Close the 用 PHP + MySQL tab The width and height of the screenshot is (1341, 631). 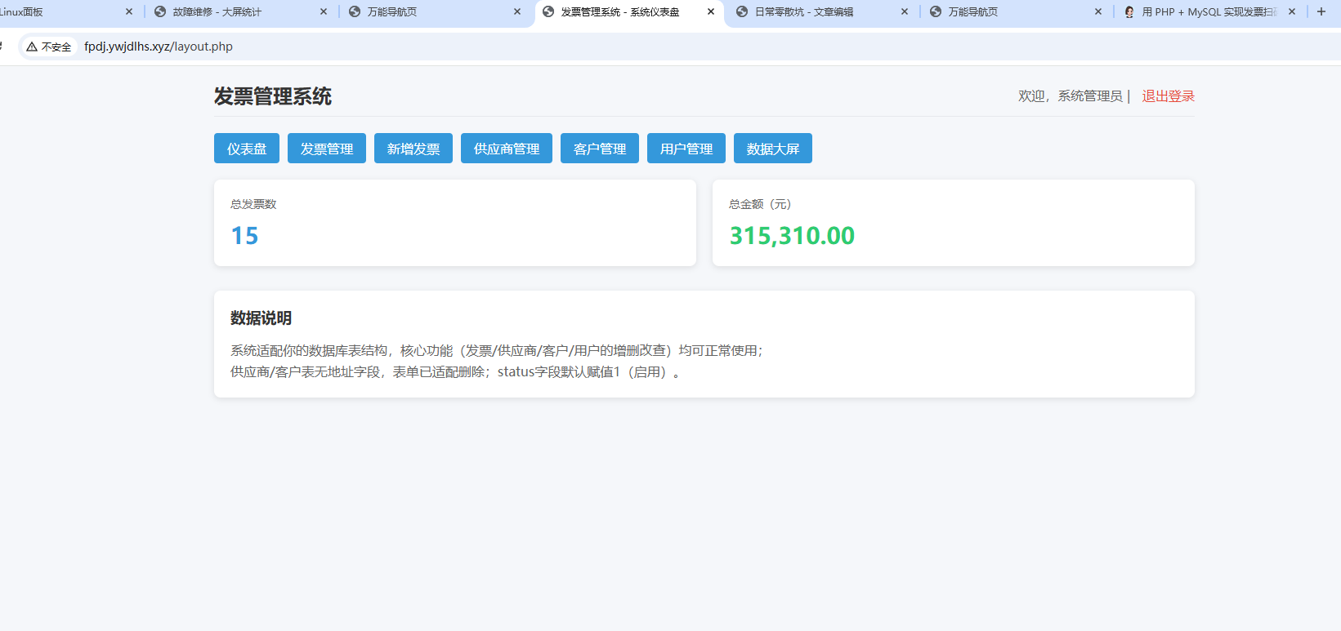(1292, 12)
